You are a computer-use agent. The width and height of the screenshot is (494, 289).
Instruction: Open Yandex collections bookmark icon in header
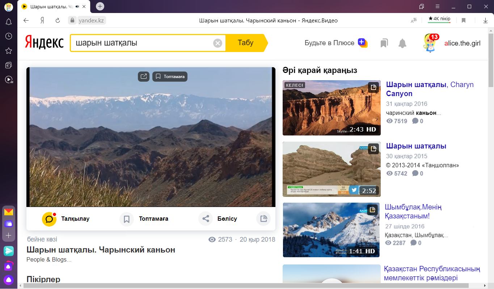tap(384, 43)
